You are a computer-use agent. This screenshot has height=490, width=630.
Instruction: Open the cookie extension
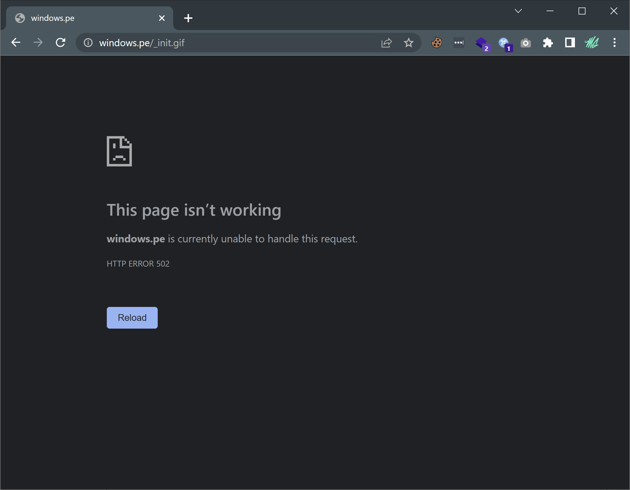pyautogui.click(x=436, y=43)
